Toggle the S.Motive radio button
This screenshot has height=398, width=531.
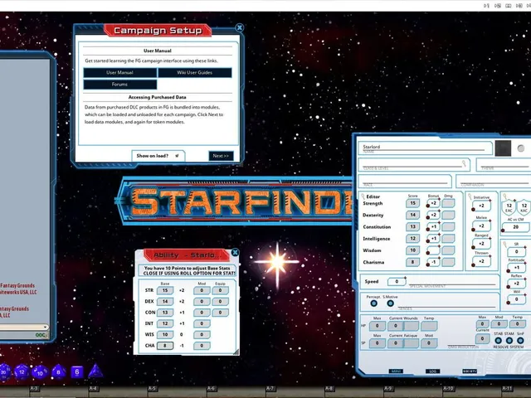[x=390, y=303]
